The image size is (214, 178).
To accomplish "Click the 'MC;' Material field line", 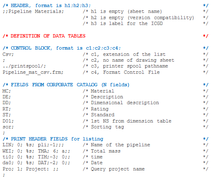I will [x=7, y=91].
